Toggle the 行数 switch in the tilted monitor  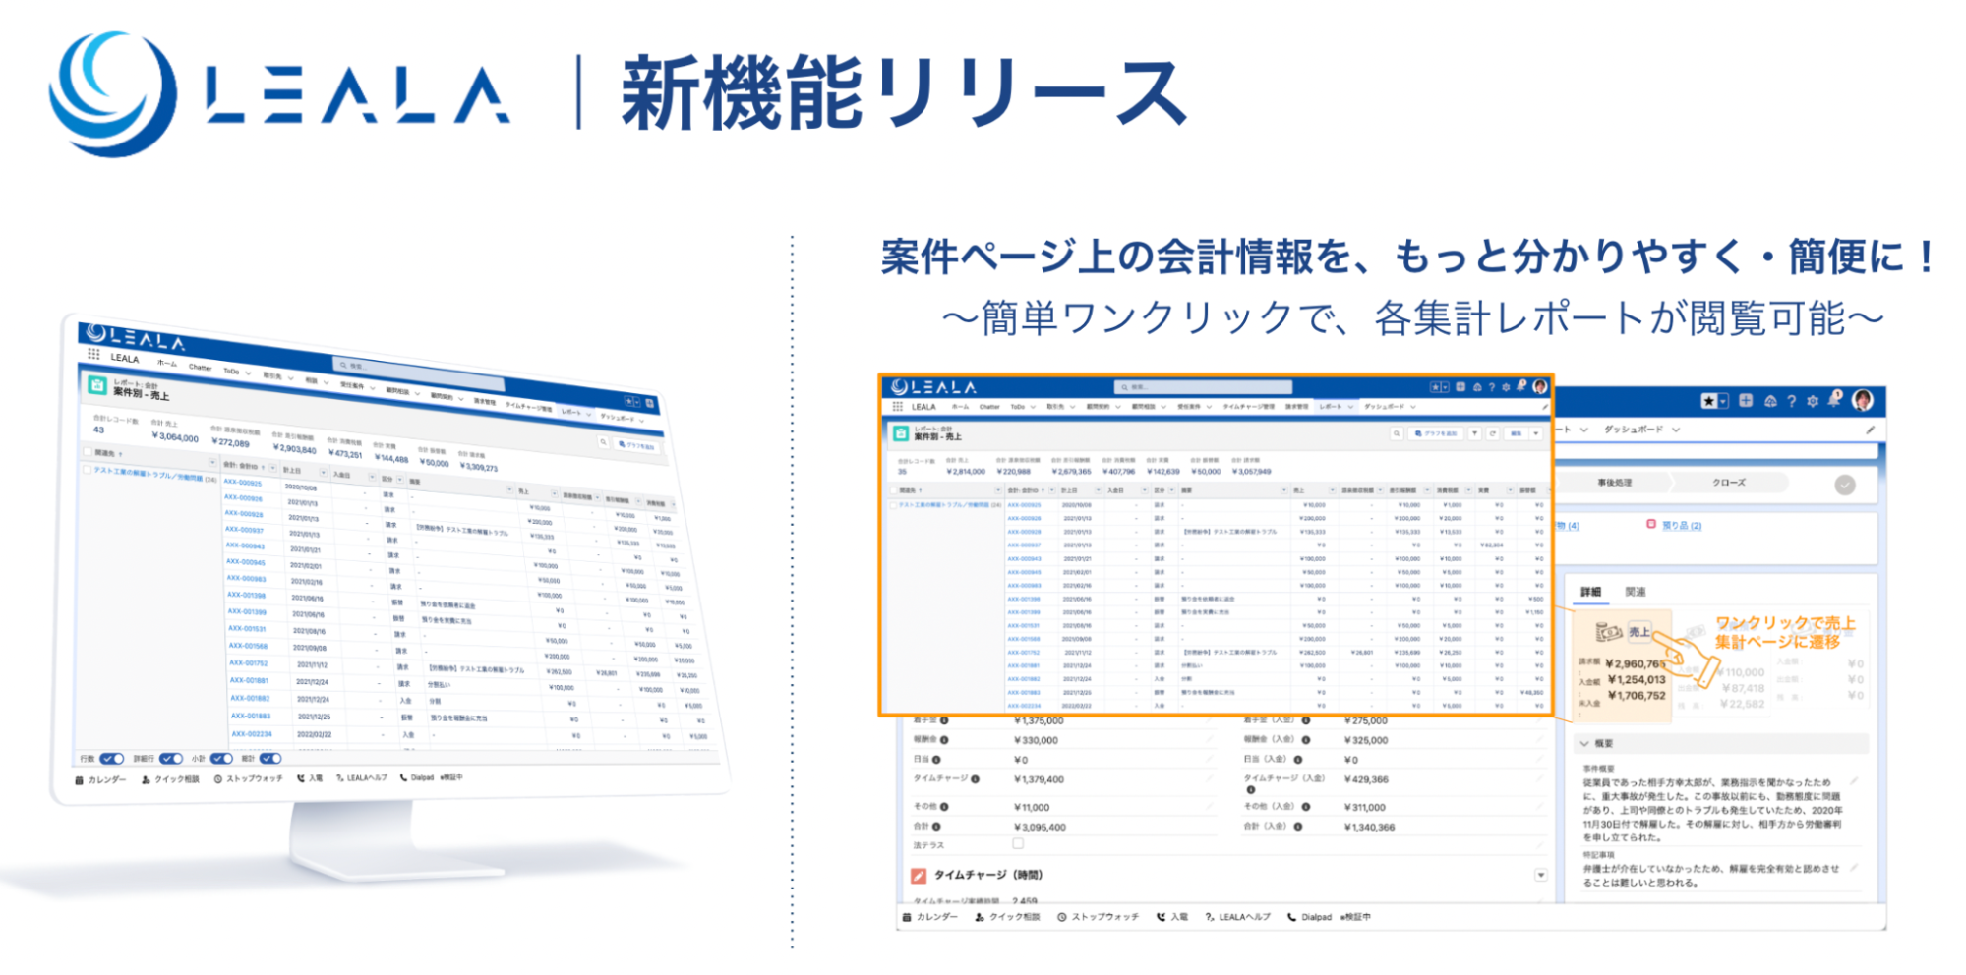click(112, 759)
